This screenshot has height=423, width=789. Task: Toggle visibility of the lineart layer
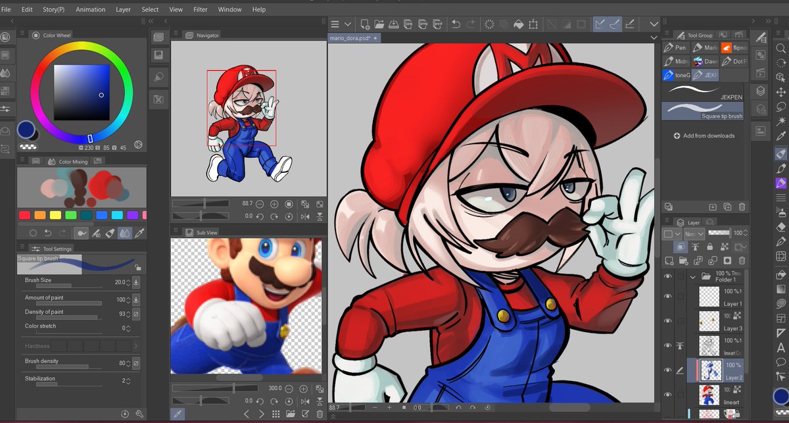668,395
